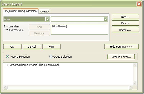Click the Delete button

pyautogui.click(x=125, y=23)
